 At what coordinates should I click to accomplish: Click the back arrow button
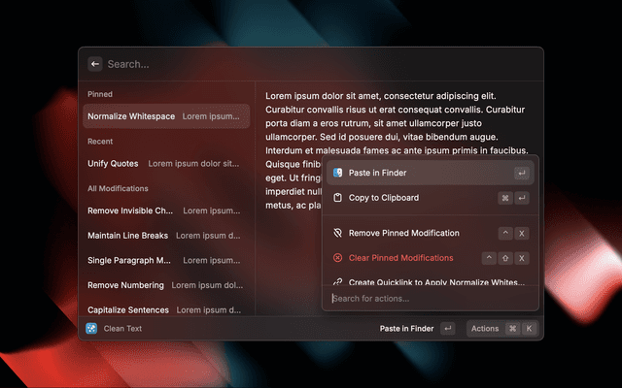tap(95, 64)
